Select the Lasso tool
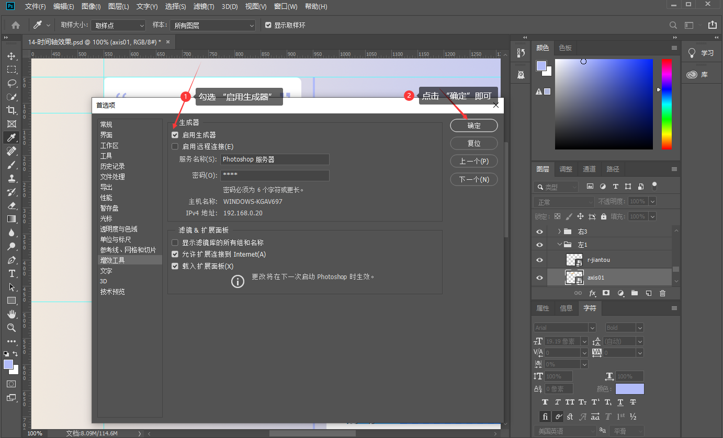The height and width of the screenshot is (438, 723). (12, 83)
